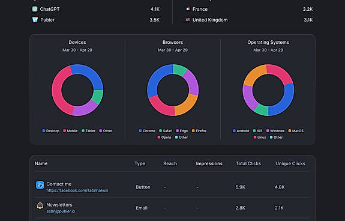The height and width of the screenshot is (221, 345).
Task: Click the United Kingdom flag icon
Action: click(188, 20)
